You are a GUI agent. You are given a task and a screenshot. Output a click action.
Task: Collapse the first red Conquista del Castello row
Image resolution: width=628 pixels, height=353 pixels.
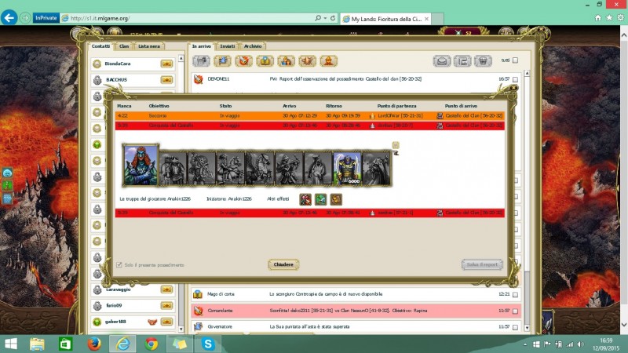(x=310, y=125)
